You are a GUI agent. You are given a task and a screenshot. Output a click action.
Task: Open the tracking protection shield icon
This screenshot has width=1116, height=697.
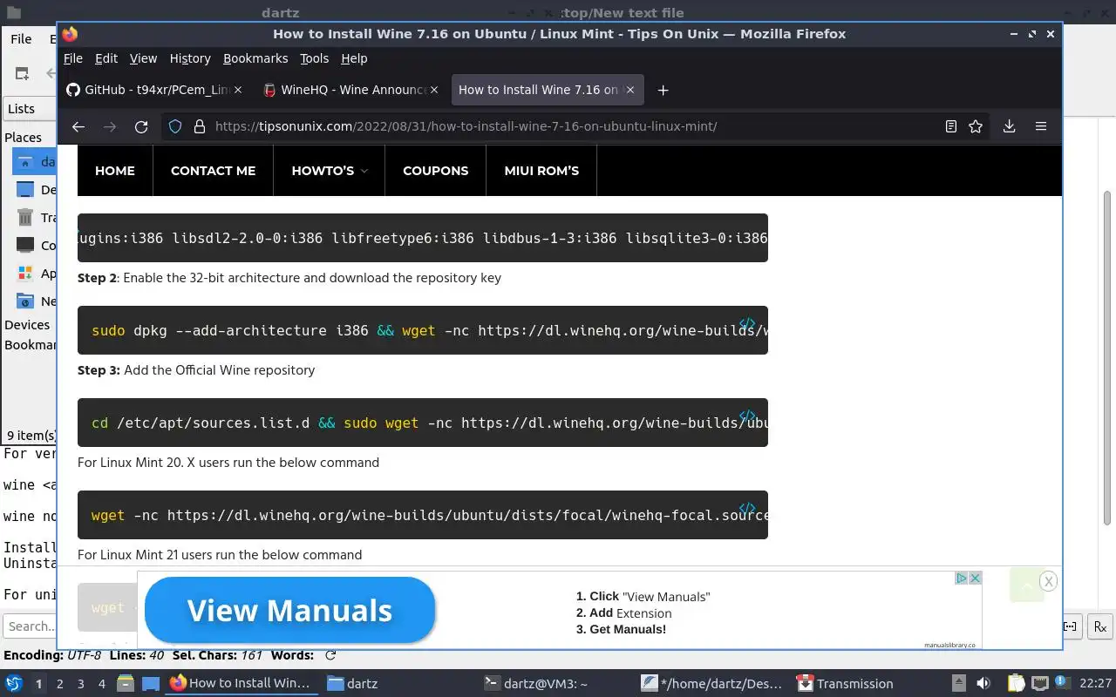click(175, 126)
